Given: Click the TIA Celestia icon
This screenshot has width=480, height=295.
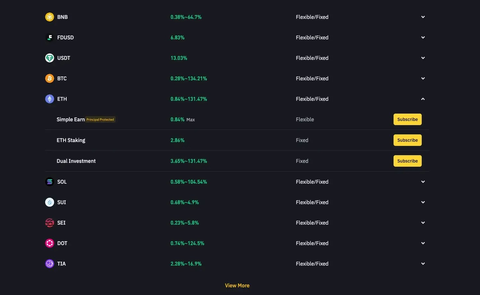Looking at the screenshot, I should (x=49, y=263).
